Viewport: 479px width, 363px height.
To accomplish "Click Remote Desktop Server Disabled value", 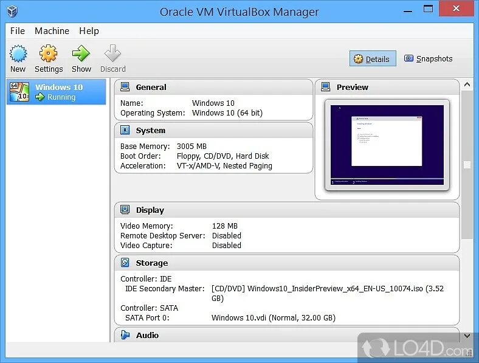I will pos(226,236).
